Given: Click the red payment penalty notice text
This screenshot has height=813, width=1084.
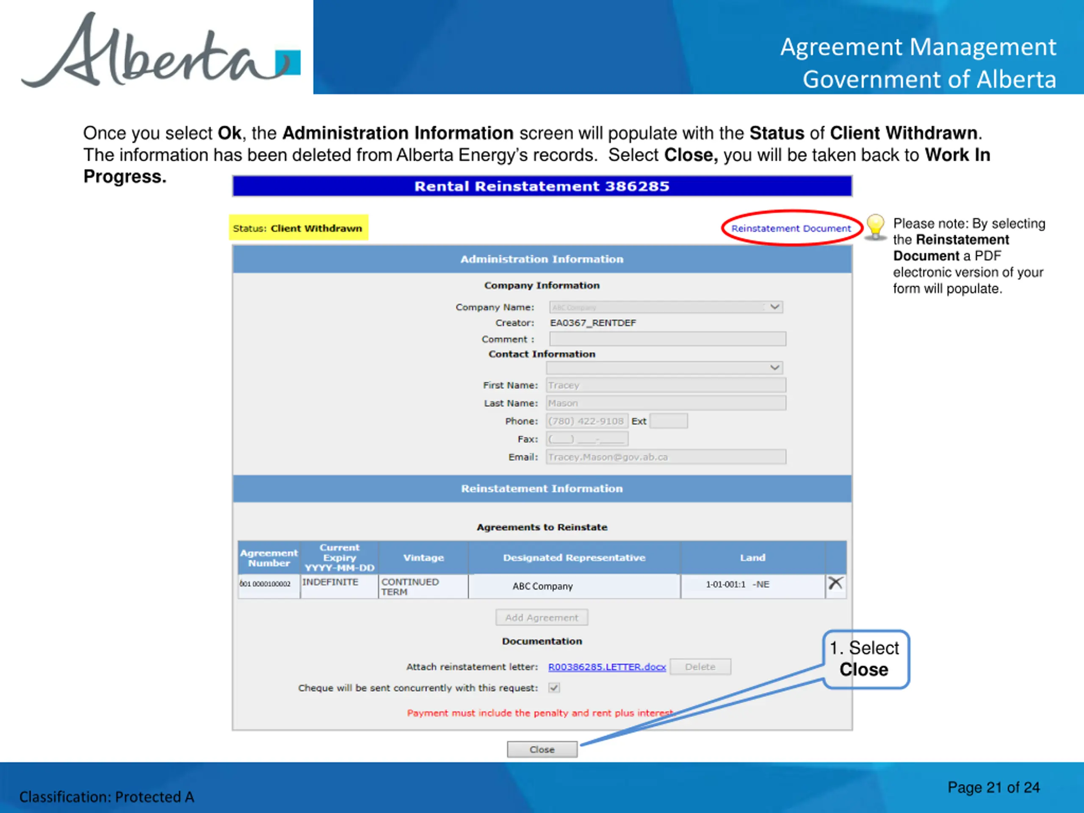Looking at the screenshot, I should 541,713.
